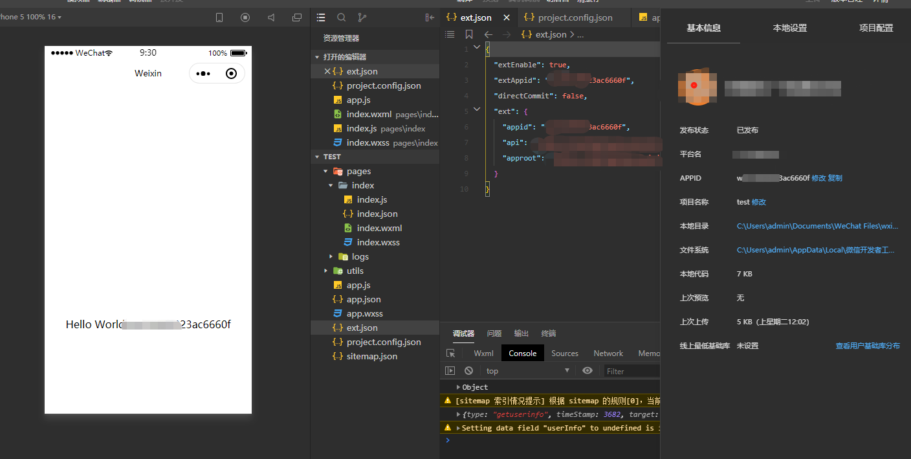Click the 查看用户基础库分布 link
Image resolution: width=911 pixels, height=459 pixels.
pos(868,346)
